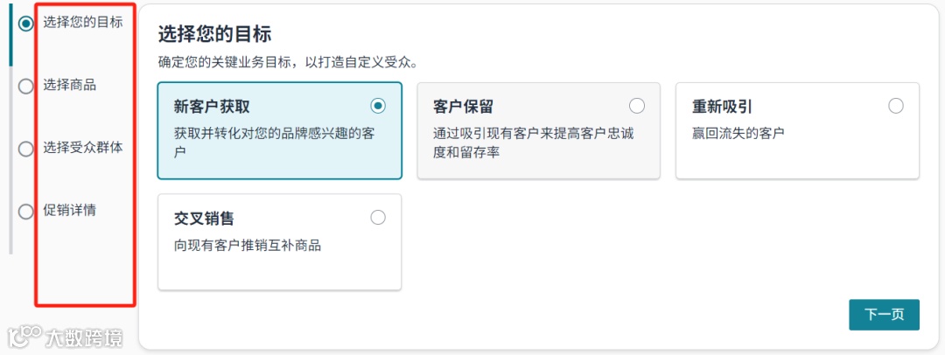This screenshot has width=945, height=355.
Task: Select the 重新吸引 radio button
Action: (896, 106)
